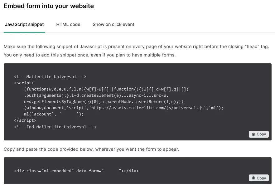
Task: Click the "<!-- MailerLite Universal -->" opening comment line
Action: pos(50,76)
